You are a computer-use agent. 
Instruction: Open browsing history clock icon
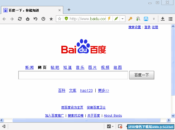click(x=43, y=19)
